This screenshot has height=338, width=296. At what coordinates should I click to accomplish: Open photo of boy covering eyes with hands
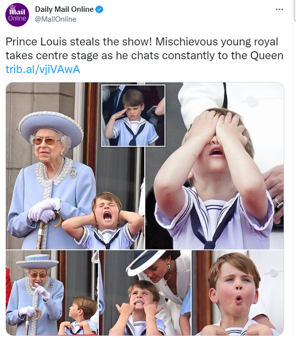[x=214, y=166]
